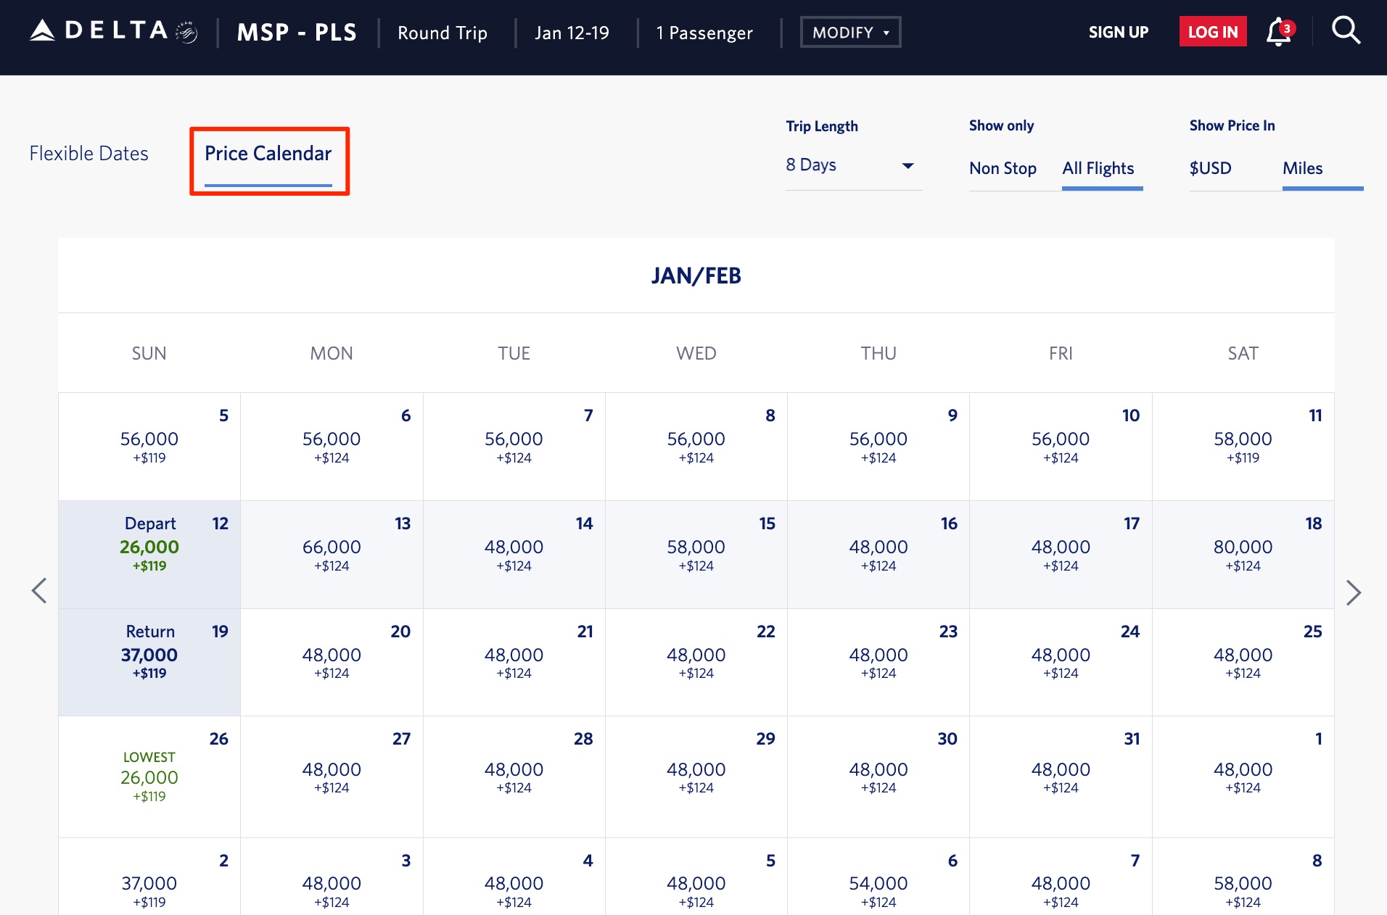
Task: Choose January 25 date cell
Action: click(1243, 661)
